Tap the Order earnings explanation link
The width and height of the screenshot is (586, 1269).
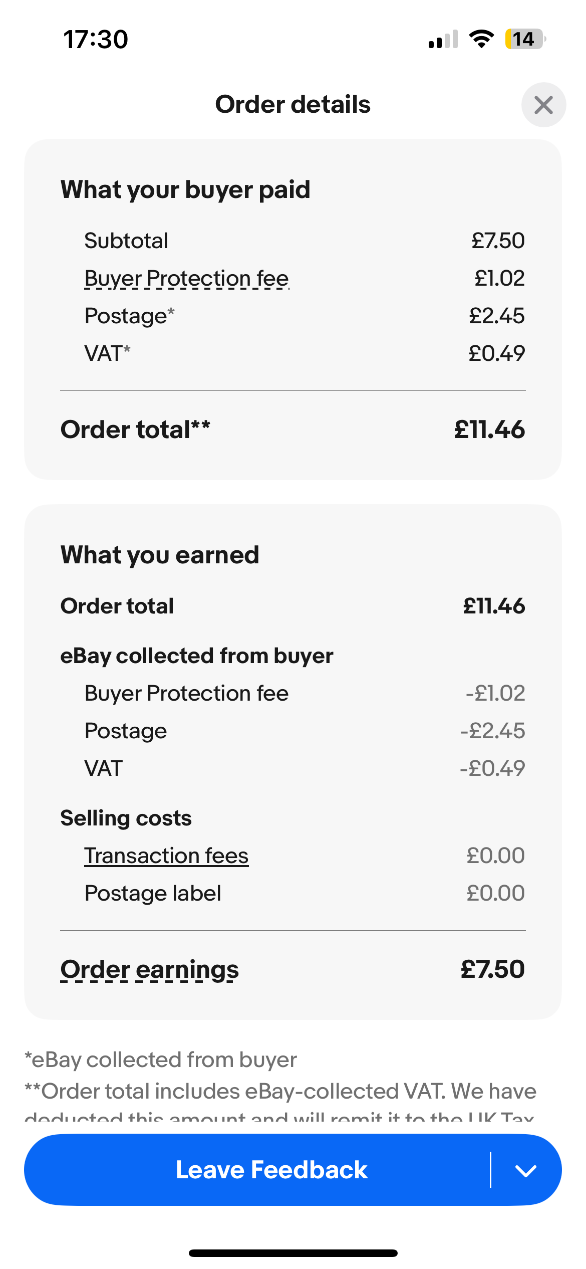pos(149,969)
